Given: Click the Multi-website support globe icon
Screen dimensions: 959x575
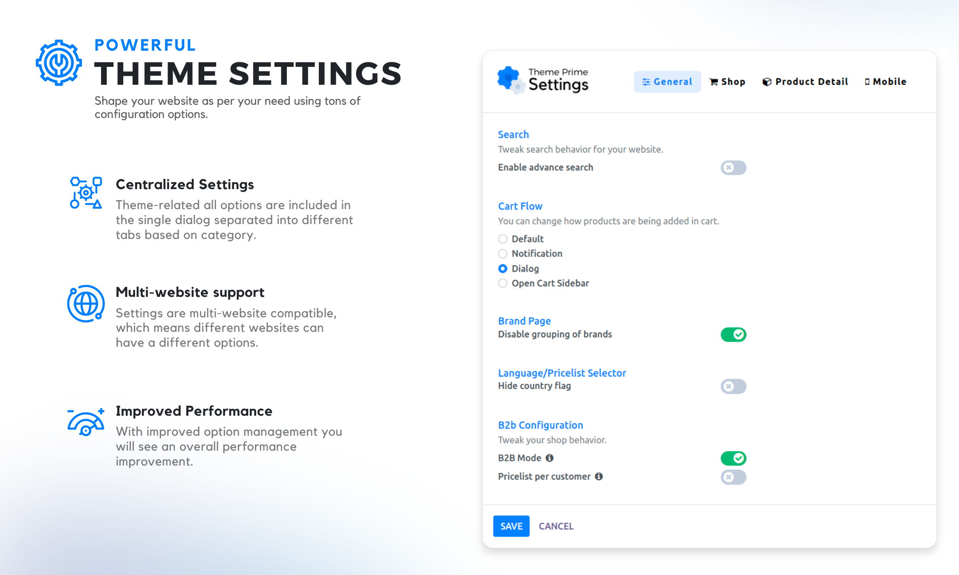Looking at the screenshot, I should pos(86,304).
